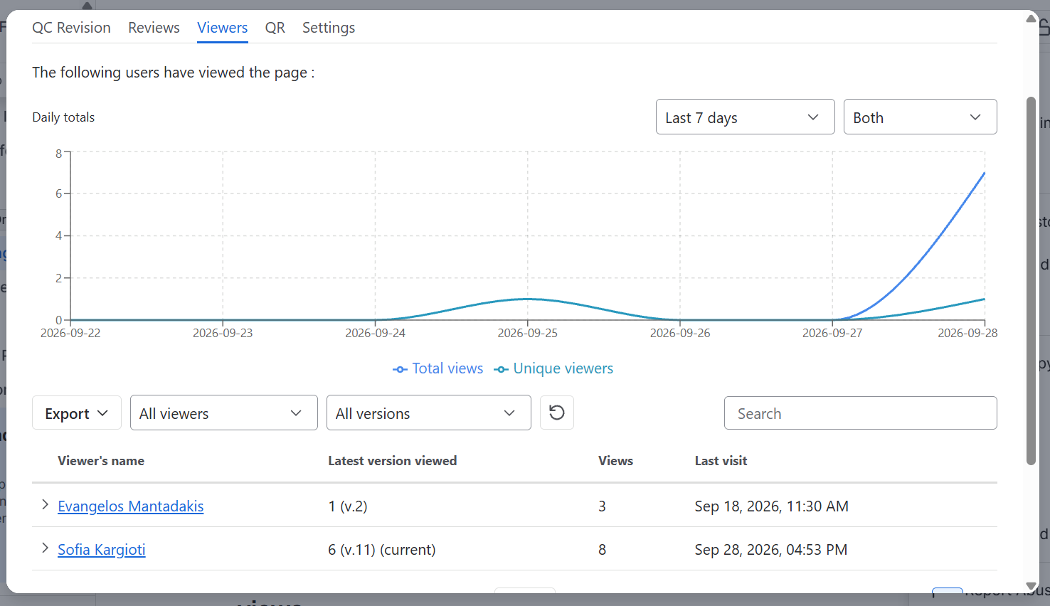1050x606 pixels.
Task: Switch to the Reviews tab
Action: (x=154, y=28)
